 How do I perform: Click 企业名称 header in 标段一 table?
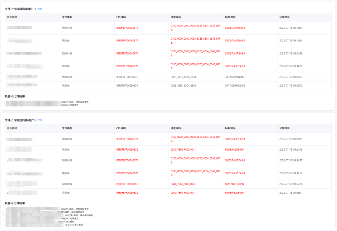(12, 17)
